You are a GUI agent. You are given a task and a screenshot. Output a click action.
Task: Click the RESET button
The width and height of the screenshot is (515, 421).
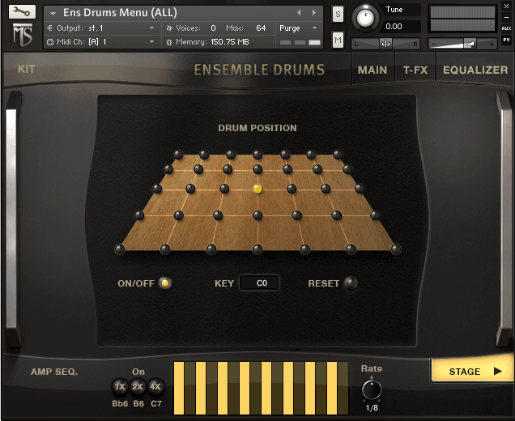click(351, 283)
